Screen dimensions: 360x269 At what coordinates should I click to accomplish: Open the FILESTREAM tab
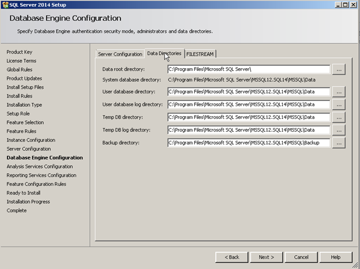tap(200, 54)
